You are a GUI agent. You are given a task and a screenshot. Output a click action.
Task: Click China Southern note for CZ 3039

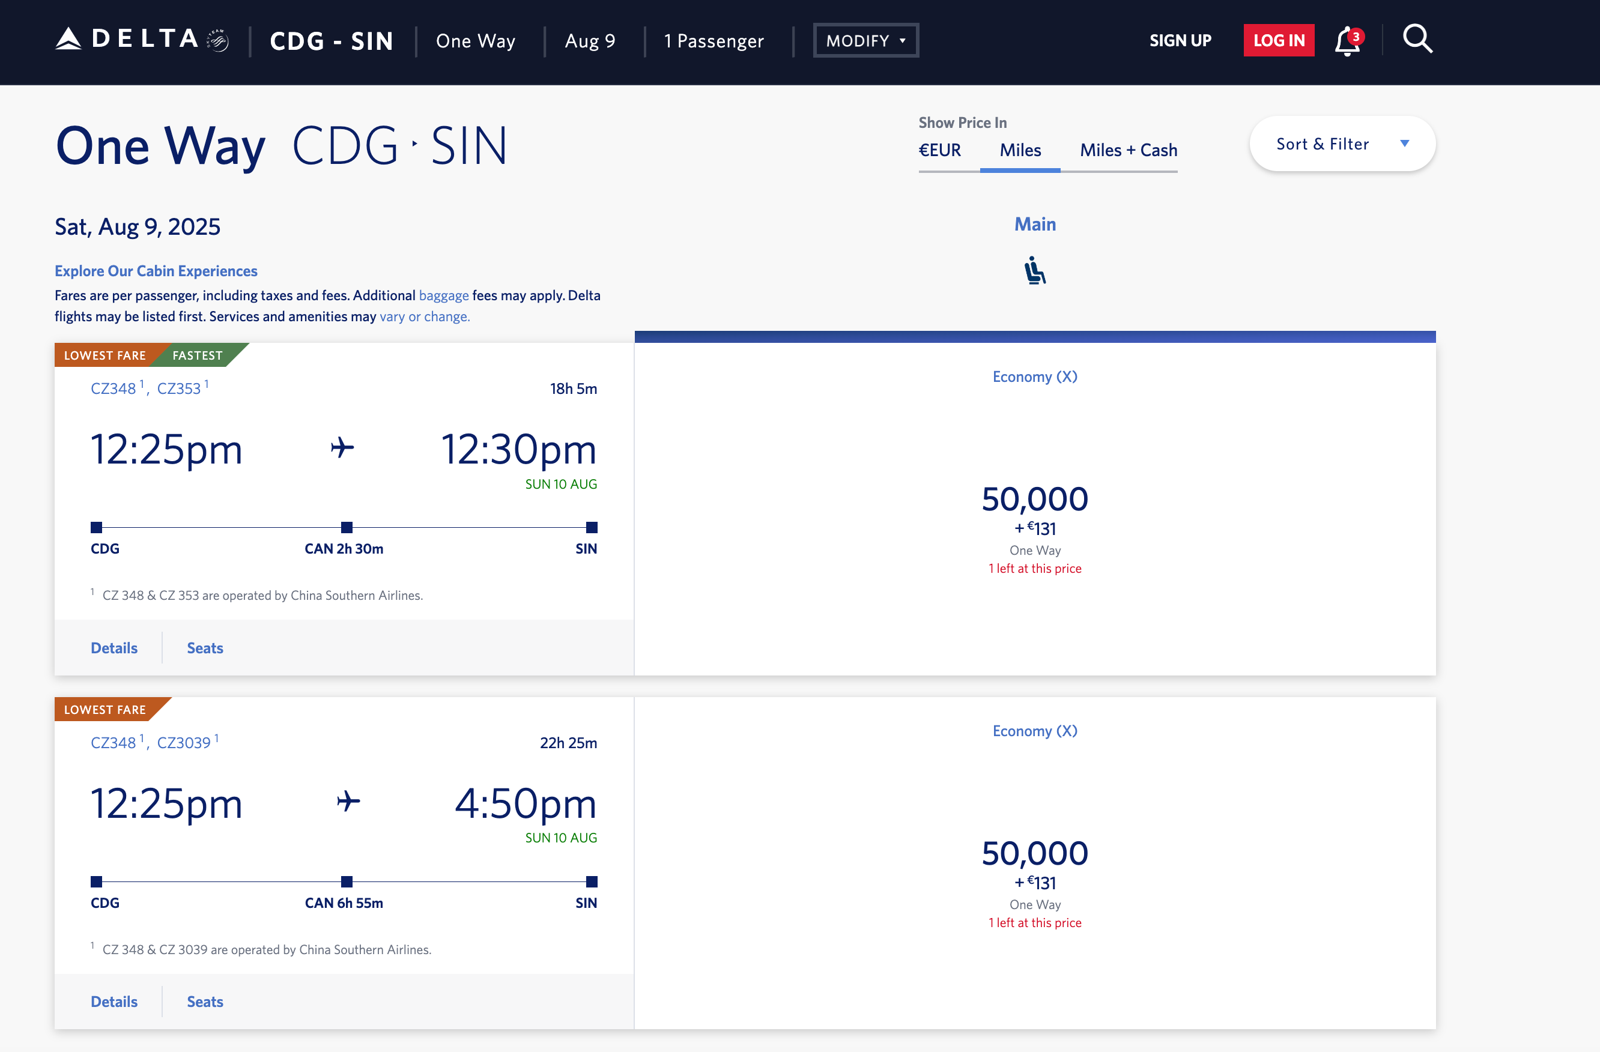[x=266, y=950]
